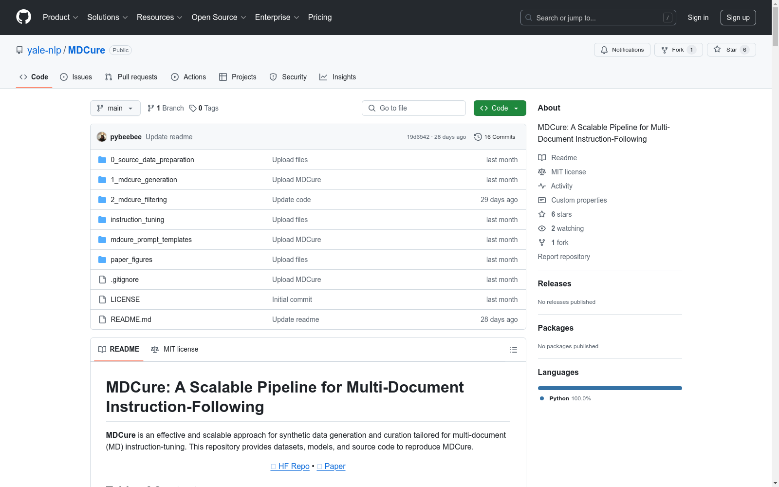The image size is (779, 487).
Task: Click the 1_mdcure_generation folder icon
Action: [x=102, y=180]
